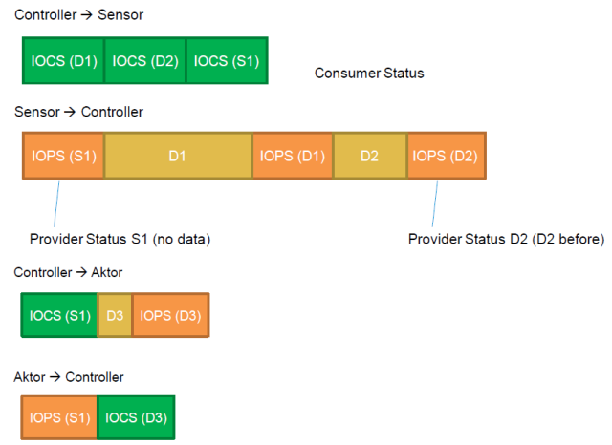Click the Consumer Status label
This screenshot has height=445, width=612.
369,74
